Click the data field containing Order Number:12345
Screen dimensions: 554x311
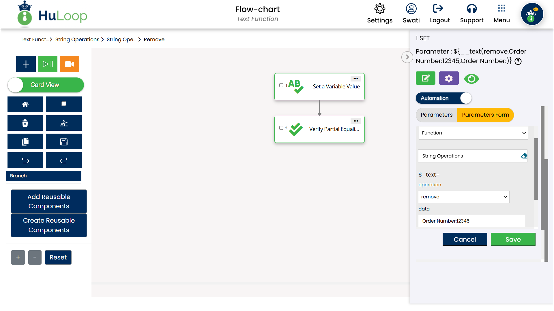tap(471, 221)
